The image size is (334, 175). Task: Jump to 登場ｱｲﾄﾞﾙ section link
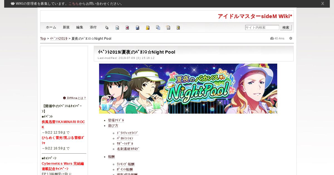pos(116,120)
